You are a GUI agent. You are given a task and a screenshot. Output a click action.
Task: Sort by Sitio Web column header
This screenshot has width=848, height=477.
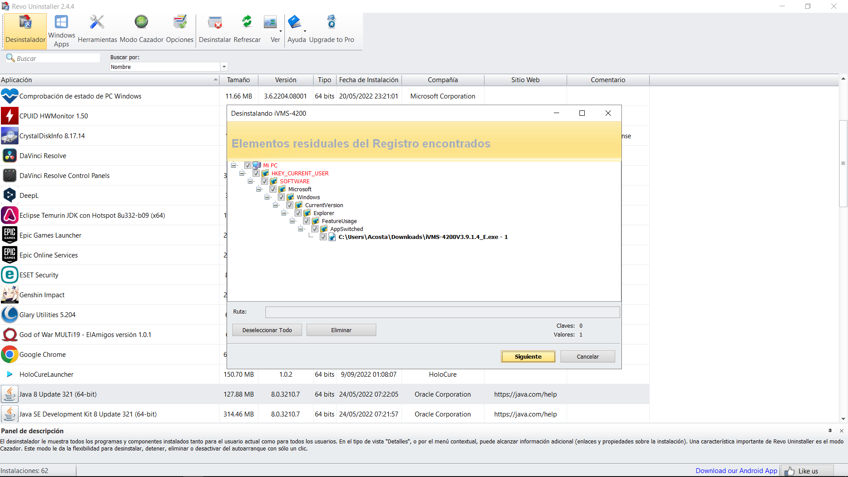[526, 80]
